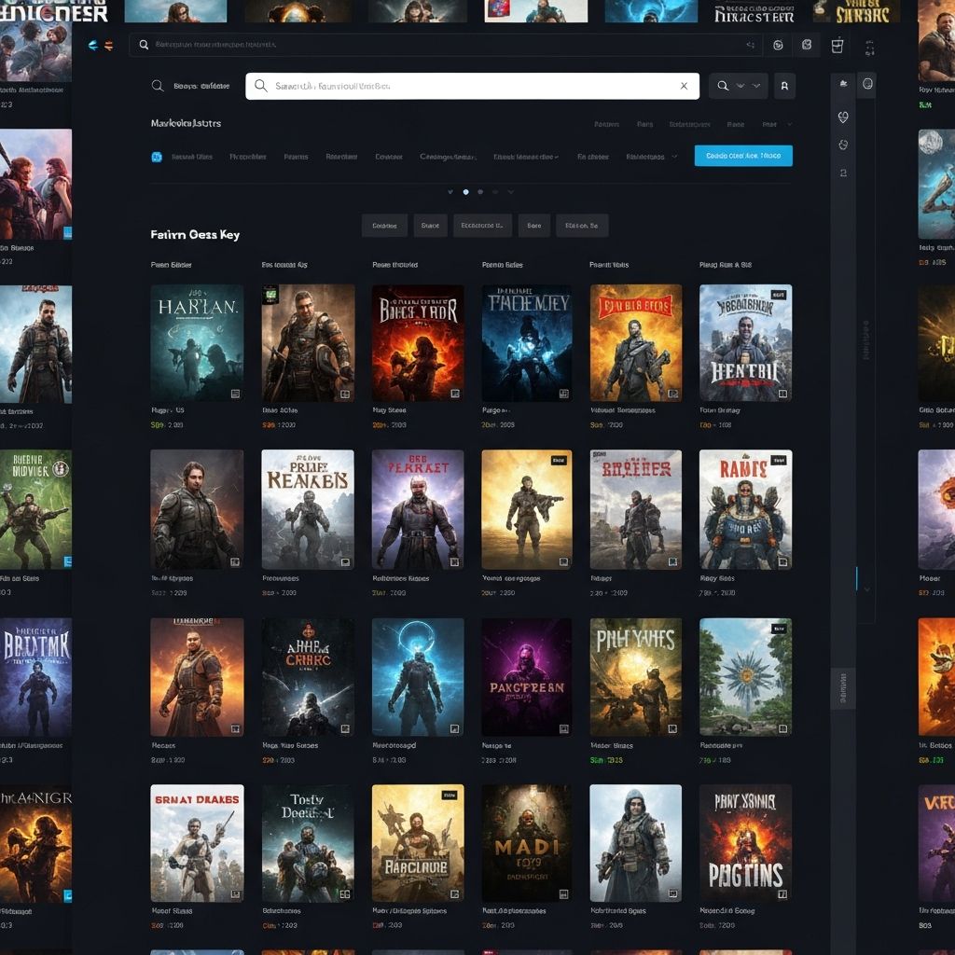Click the magnifier icon in the top dark search bar
The width and height of the screenshot is (955, 955).
tap(145, 45)
